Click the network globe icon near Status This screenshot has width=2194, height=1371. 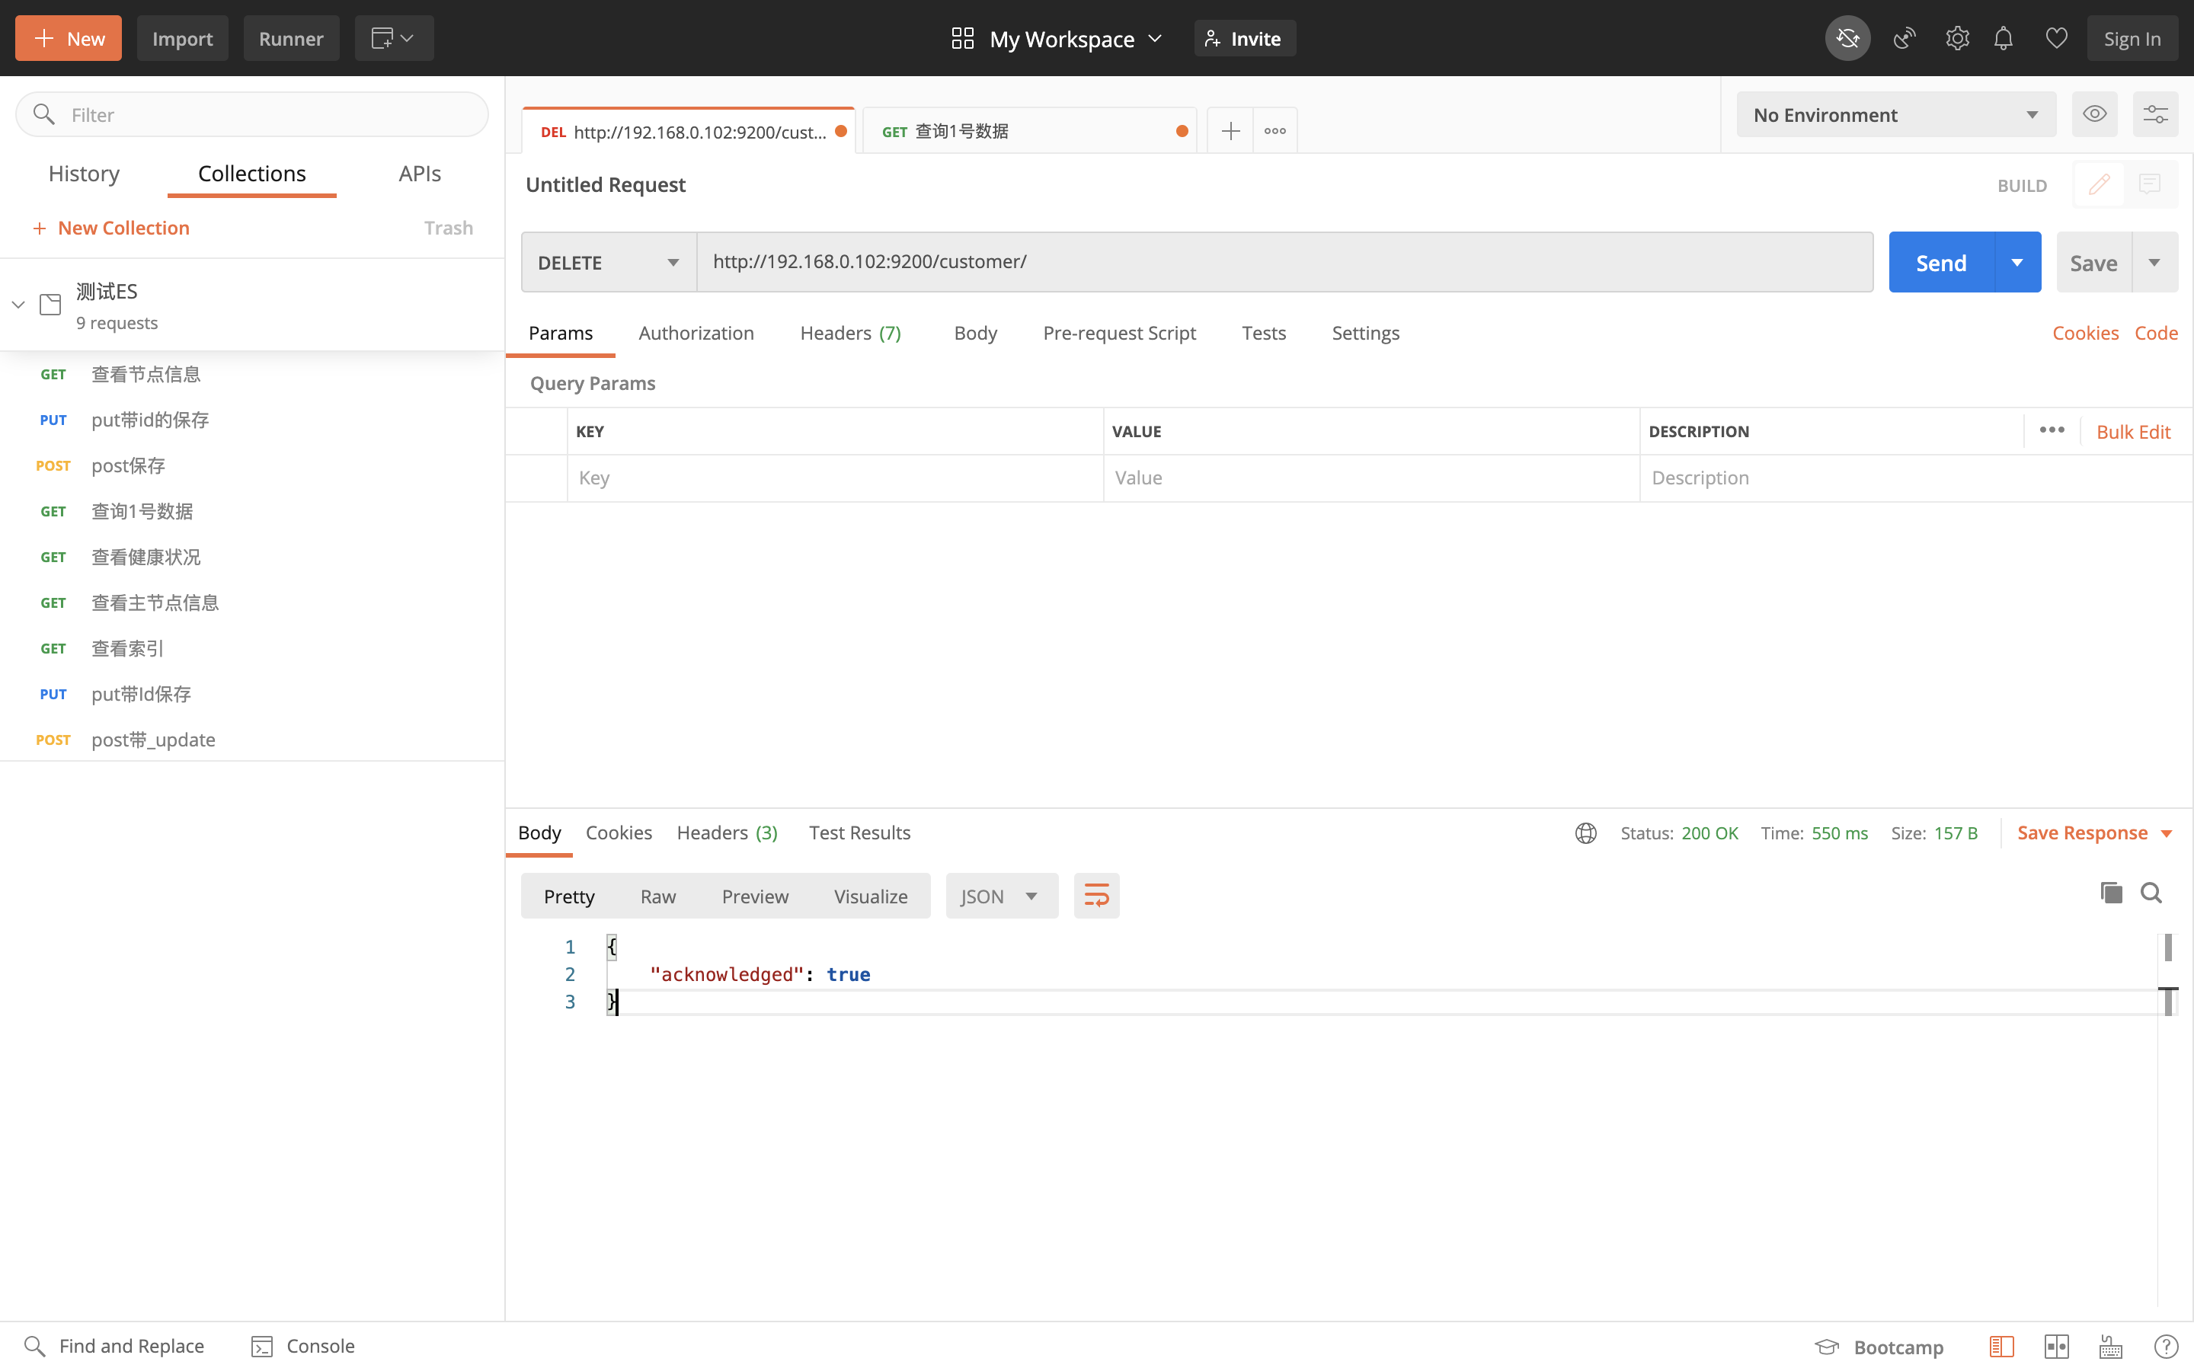click(x=1585, y=833)
